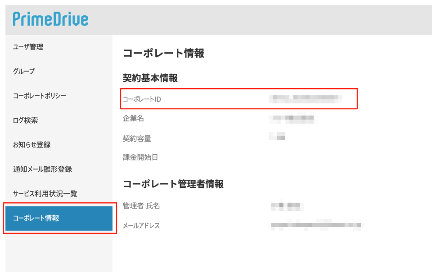The width and height of the screenshot is (432, 272).
Task: Click the 企業名 label
Action: coord(133,118)
